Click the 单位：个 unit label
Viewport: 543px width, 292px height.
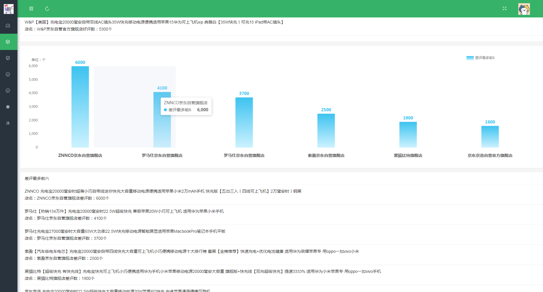[x=39, y=60]
